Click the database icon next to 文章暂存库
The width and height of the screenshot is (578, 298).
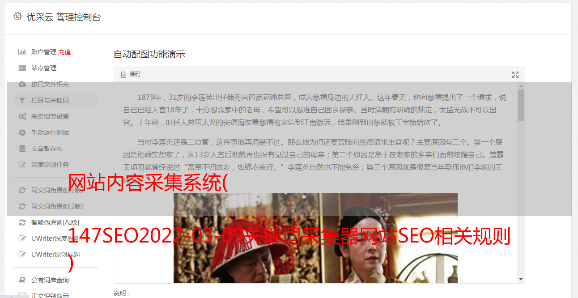[22, 149]
